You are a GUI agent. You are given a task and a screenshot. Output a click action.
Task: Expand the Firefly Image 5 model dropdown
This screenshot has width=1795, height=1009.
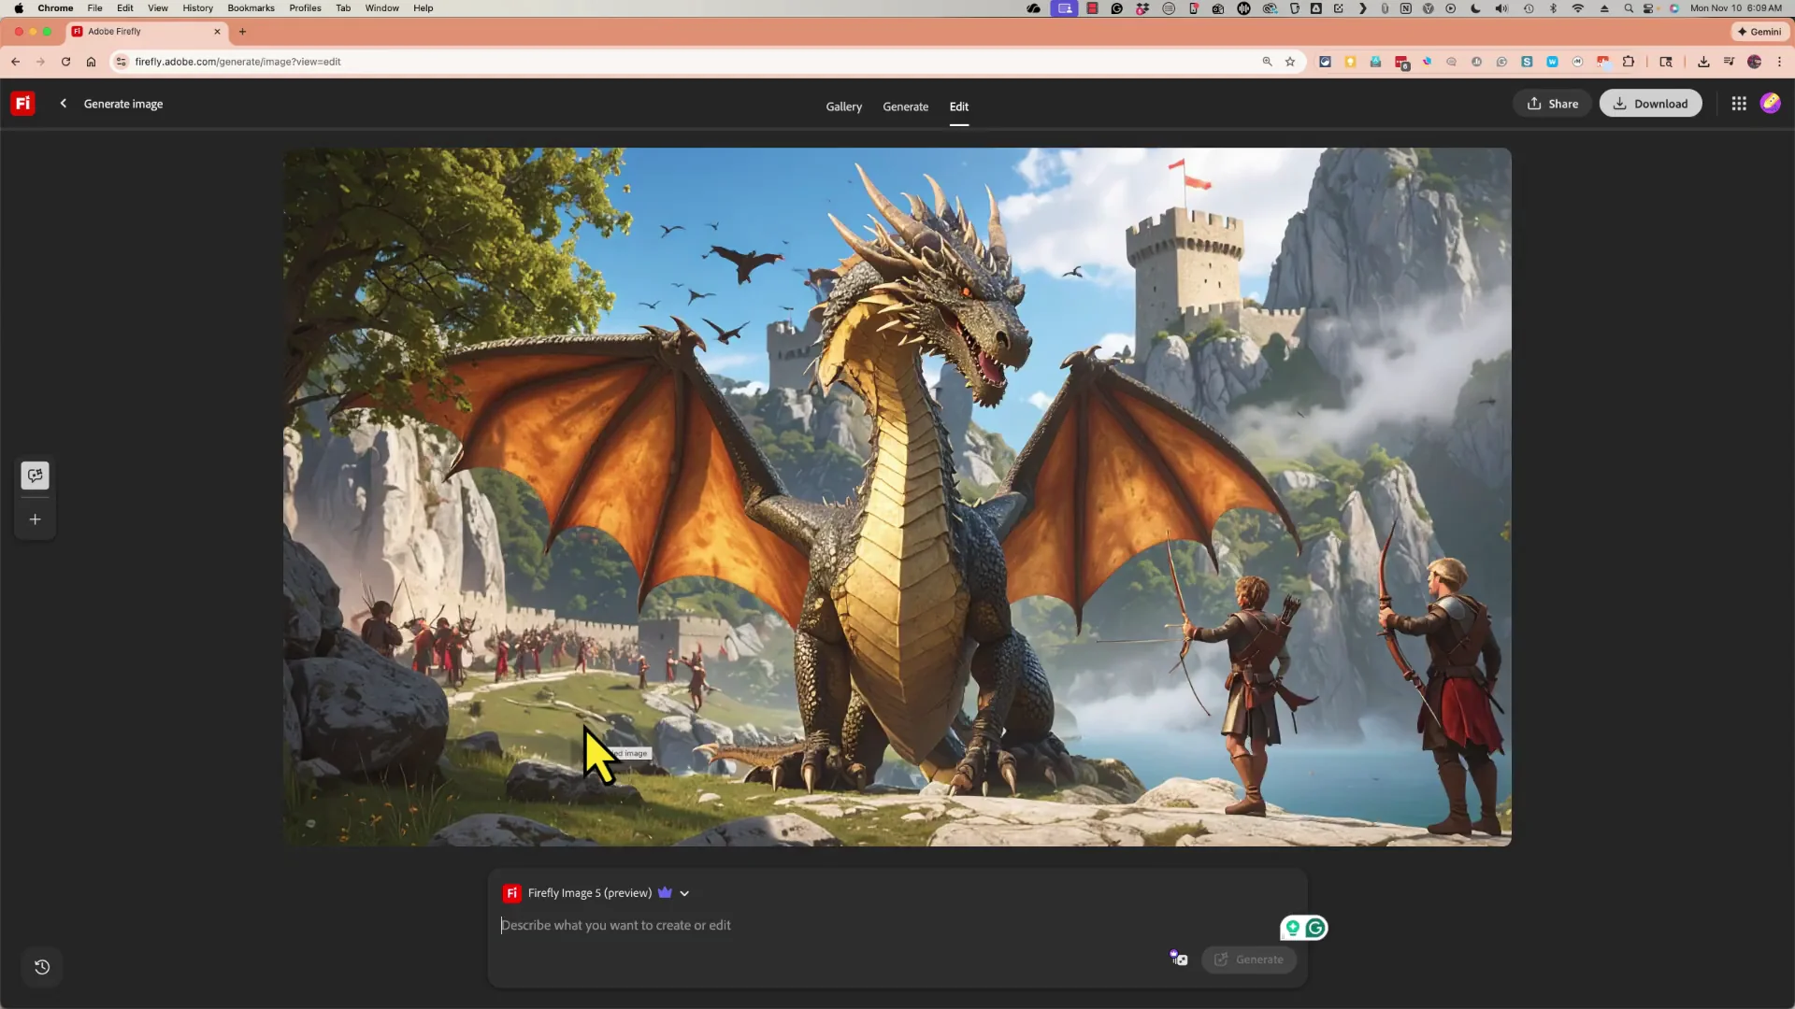coord(684,893)
